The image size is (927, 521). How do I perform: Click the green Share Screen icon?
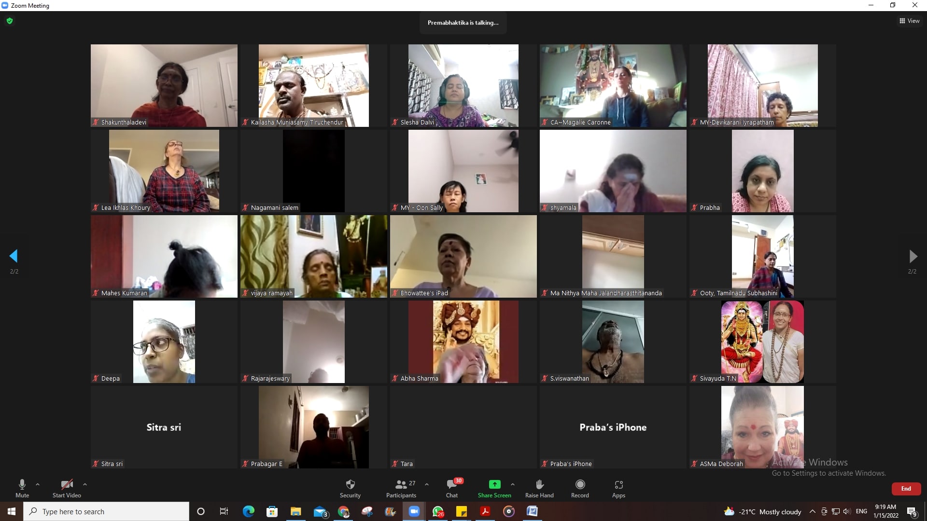coord(494,484)
